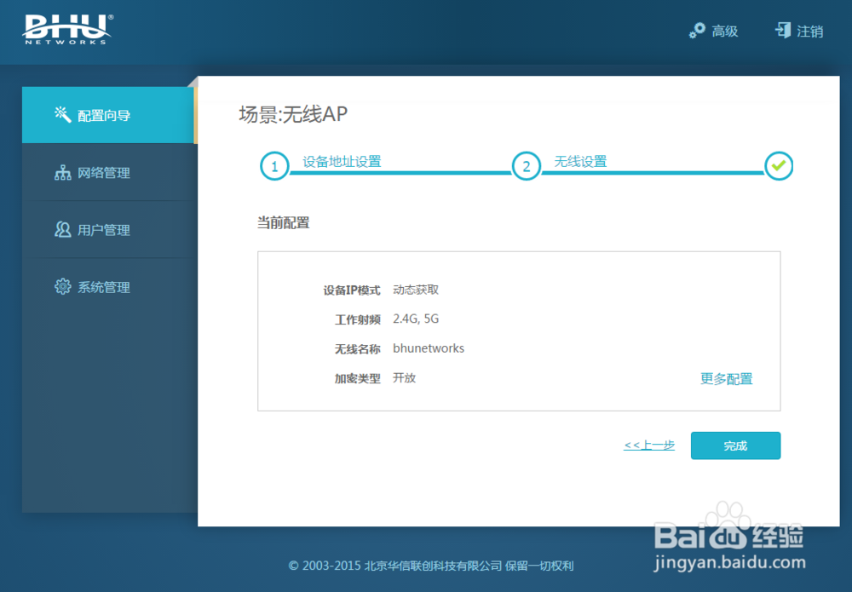Click the 无线名称 label
Image resolution: width=852 pixels, height=592 pixels.
(x=358, y=349)
